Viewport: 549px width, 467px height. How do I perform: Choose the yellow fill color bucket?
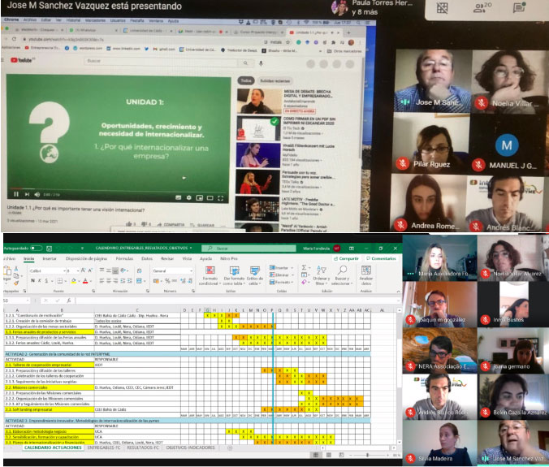73,280
